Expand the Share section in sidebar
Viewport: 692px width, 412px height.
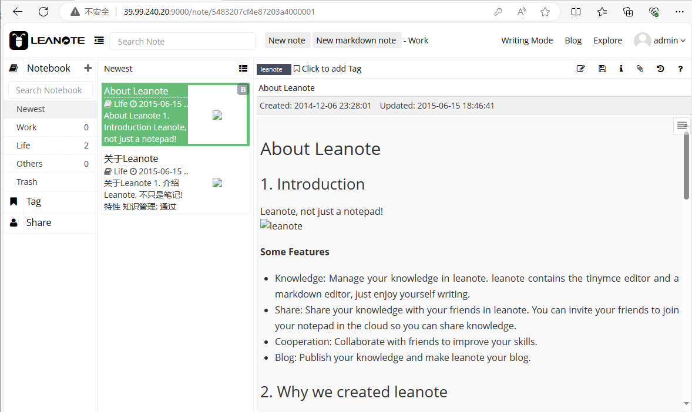pos(39,222)
